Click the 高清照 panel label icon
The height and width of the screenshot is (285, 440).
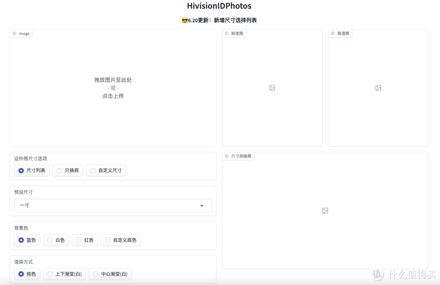coord(333,33)
